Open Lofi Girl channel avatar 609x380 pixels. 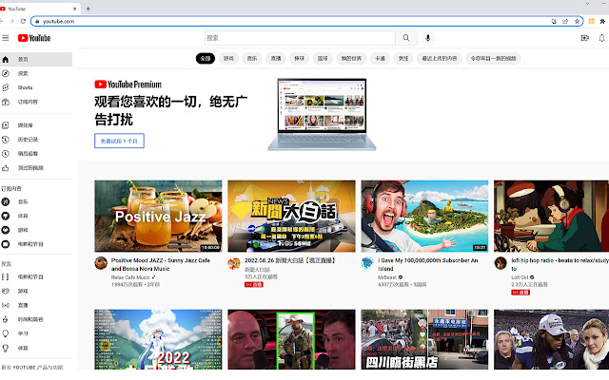(x=501, y=263)
